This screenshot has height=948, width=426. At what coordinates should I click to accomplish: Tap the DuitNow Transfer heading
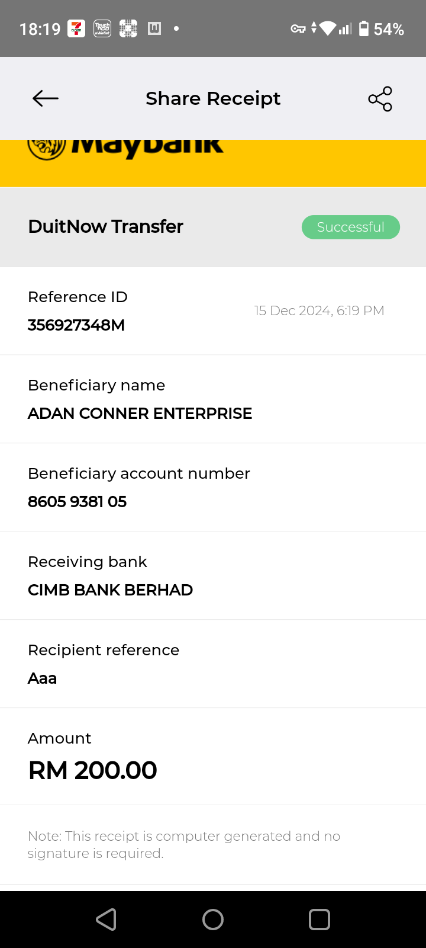tap(106, 226)
